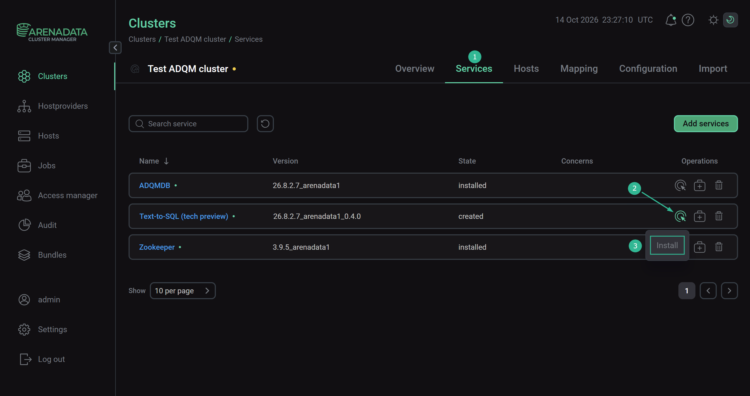
Task: Click Test ADQM cluster breadcrumb link
Action: (x=195, y=39)
